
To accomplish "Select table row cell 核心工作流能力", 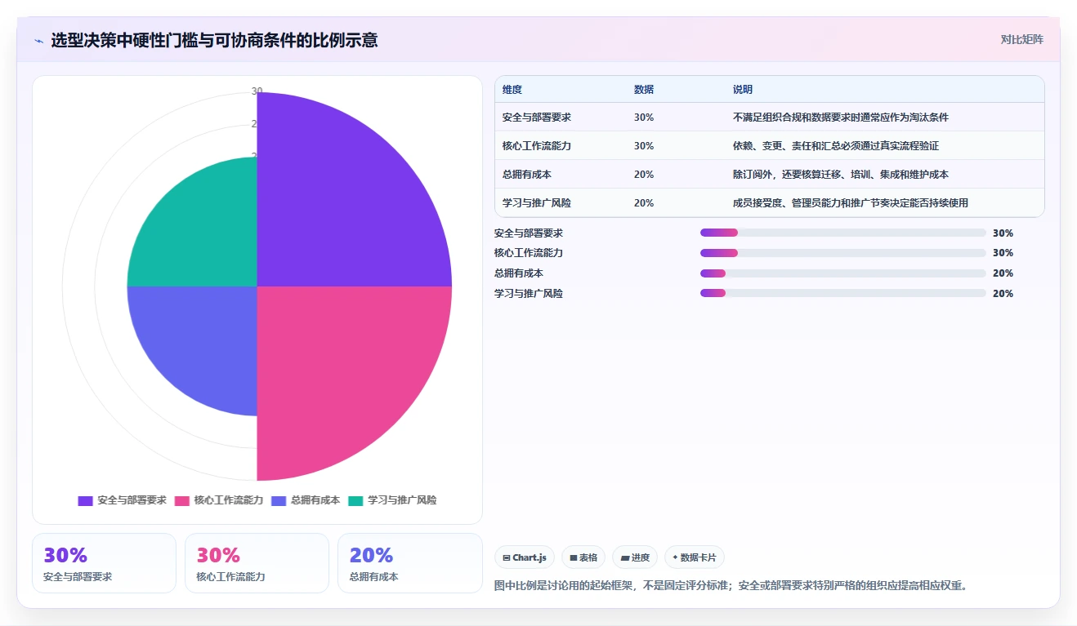I will 537,146.
